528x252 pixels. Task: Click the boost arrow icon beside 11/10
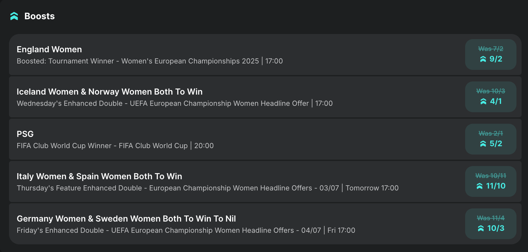click(480, 186)
